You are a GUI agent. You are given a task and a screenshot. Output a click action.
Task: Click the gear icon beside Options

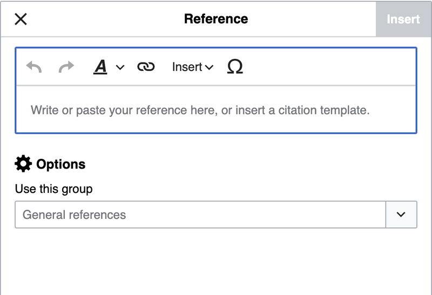click(x=23, y=164)
